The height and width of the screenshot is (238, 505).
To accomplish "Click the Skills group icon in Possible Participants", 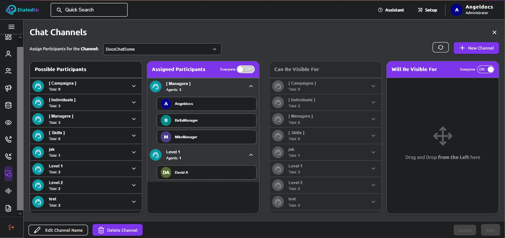I will [x=38, y=136].
